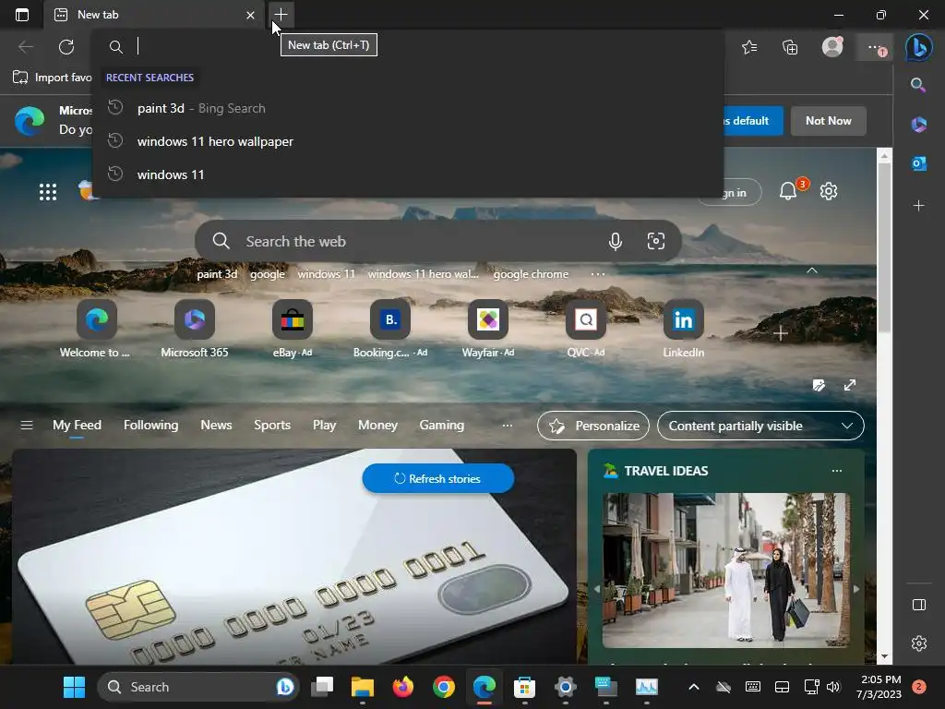Open Windows Start menu
945x709 pixels.
click(x=74, y=687)
